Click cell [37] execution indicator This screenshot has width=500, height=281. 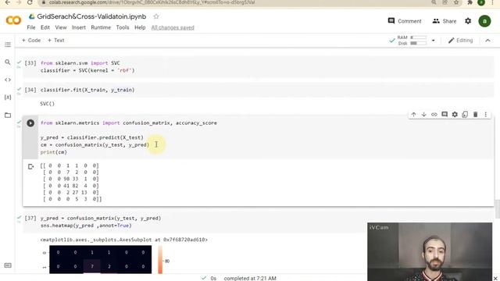pyautogui.click(x=30, y=219)
